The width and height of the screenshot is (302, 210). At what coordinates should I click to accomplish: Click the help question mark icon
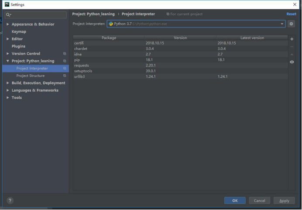pyautogui.click(x=10, y=200)
